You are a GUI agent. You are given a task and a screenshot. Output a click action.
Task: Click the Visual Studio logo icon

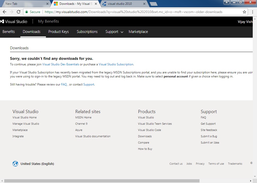coord(3,22)
